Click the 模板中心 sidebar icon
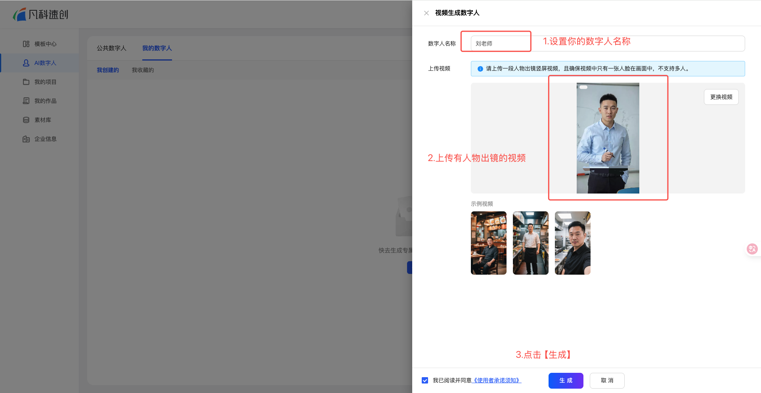This screenshot has height=393, width=761. [26, 44]
